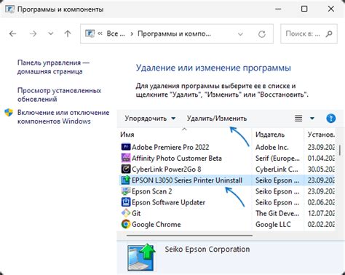
Task: Click the CyberLink Power2Go 8 icon
Action: click(126, 169)
